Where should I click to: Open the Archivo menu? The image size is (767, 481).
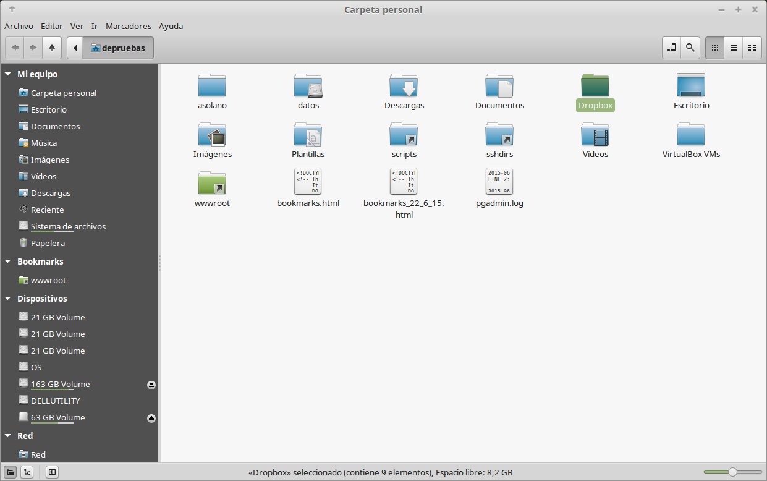[19, 26]
